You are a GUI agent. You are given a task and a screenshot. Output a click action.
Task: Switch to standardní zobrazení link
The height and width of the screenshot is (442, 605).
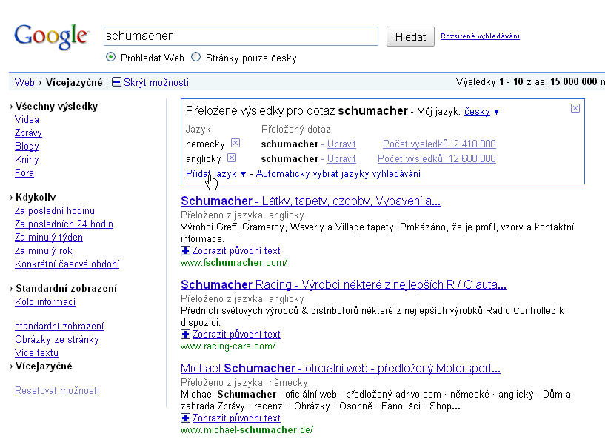59,327
